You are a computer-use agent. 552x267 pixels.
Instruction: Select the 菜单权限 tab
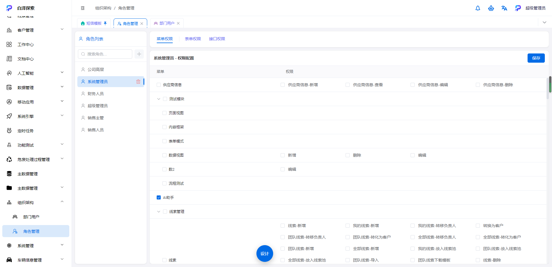165,39
